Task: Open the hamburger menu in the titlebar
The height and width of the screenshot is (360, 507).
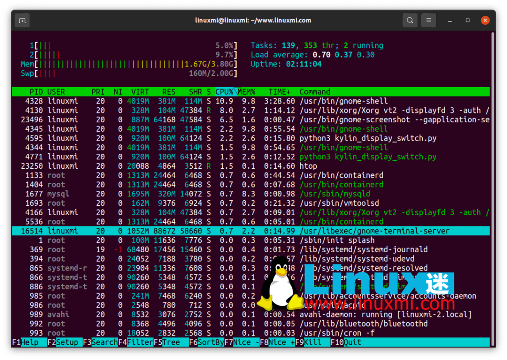Action: (x=429, y=20)
